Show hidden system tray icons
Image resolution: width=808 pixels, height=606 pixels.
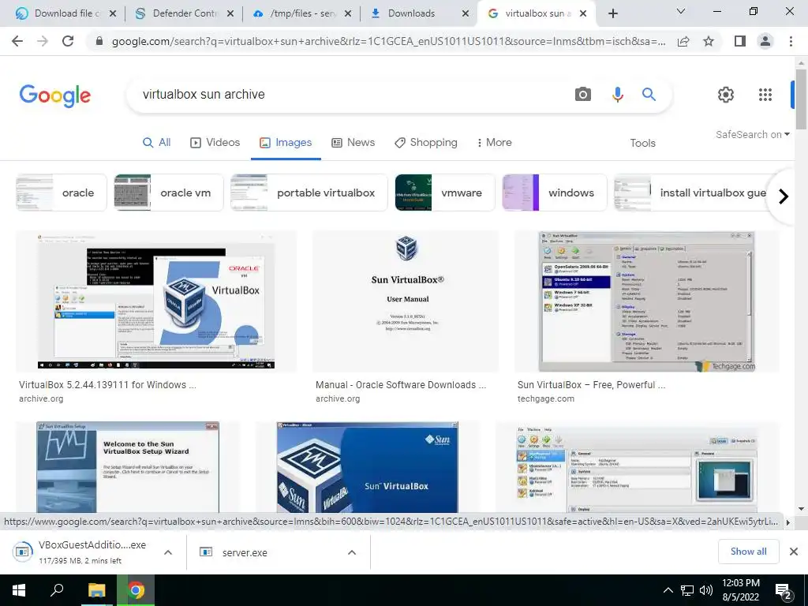pos(668,590)
